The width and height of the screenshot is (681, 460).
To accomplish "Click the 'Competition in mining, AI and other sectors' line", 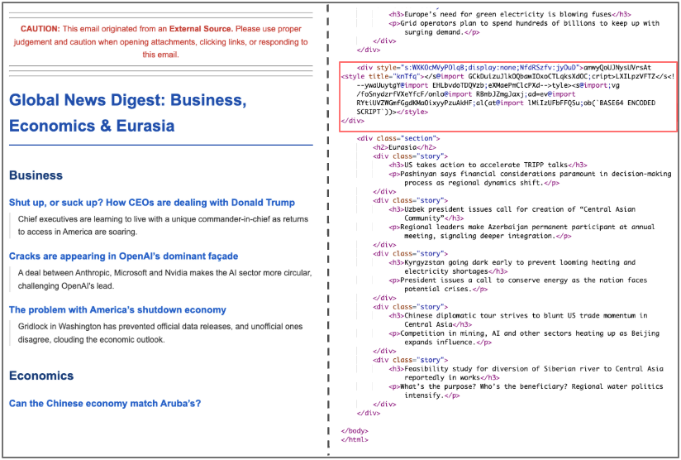I will coord(524,338).
